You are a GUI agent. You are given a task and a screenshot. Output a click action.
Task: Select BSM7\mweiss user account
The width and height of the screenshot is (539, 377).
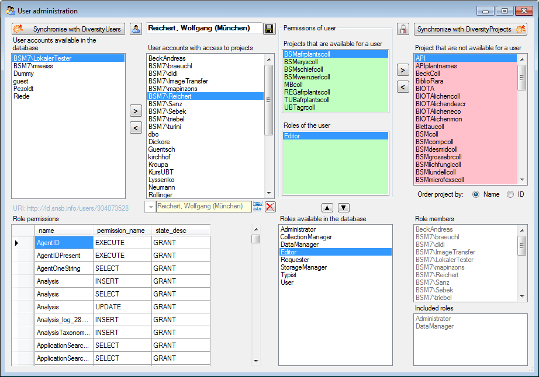coord(68,66)
